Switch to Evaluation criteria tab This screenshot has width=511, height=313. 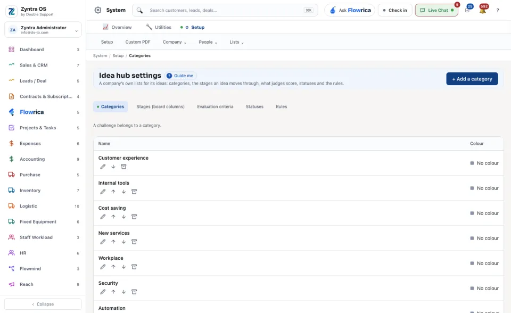click(x=215, y=106)
